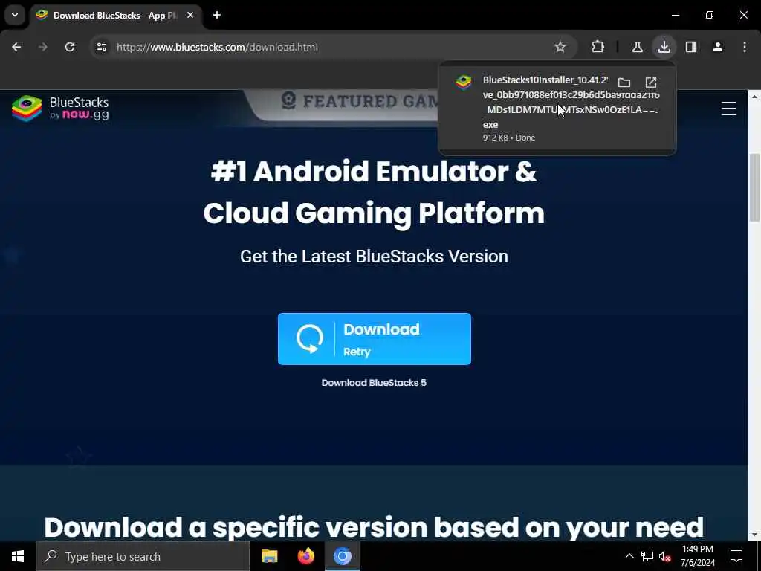Open Chrome three-dot menu

point(745,47)
